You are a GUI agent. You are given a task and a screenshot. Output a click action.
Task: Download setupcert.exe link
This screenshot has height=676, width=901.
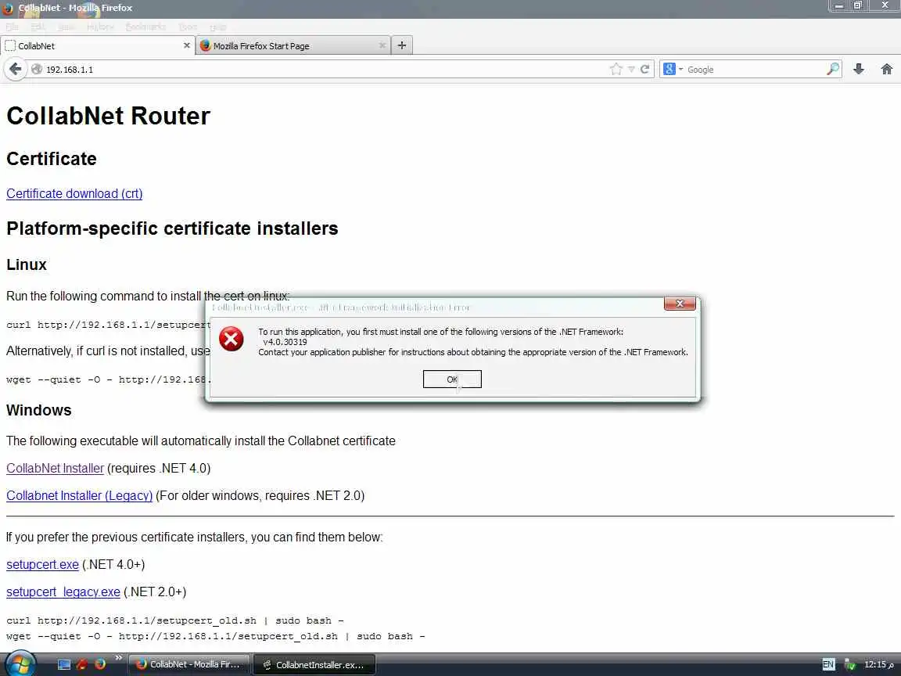click(x=42, y=564)
